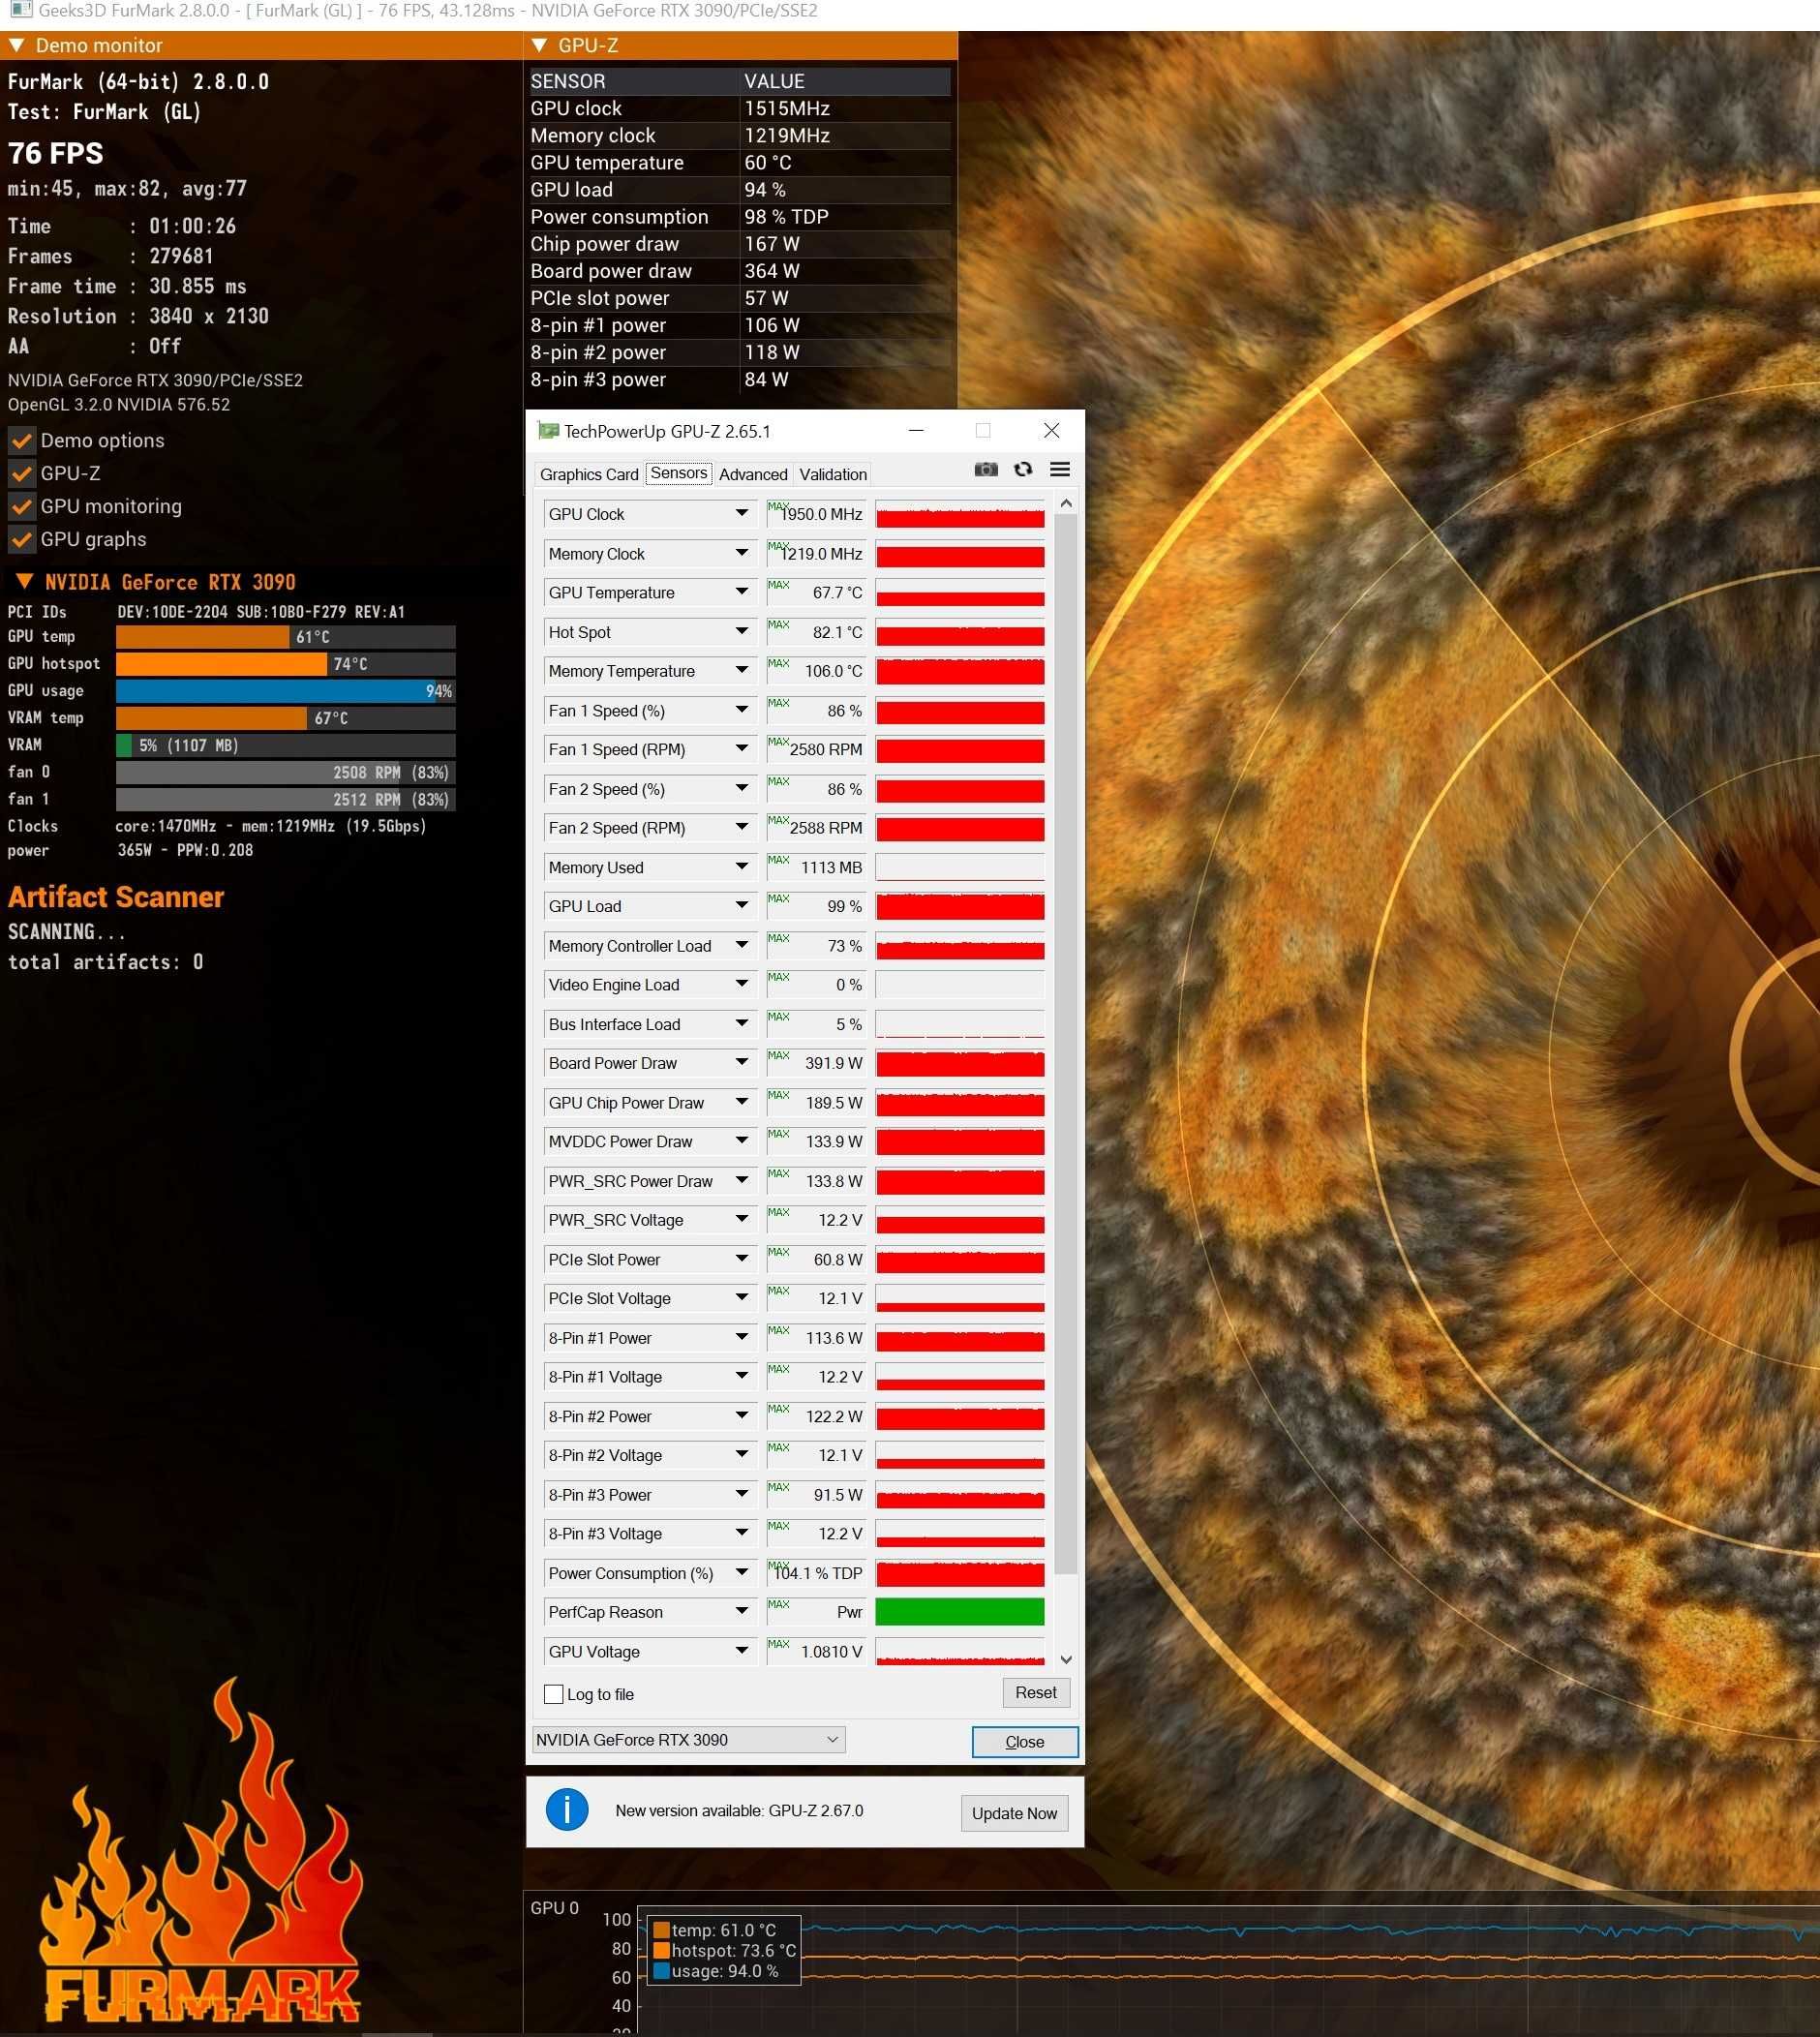This screenshot has height=2037, width=1820.
Task: Click the blue info icon in update bar
Action: 567,1810
